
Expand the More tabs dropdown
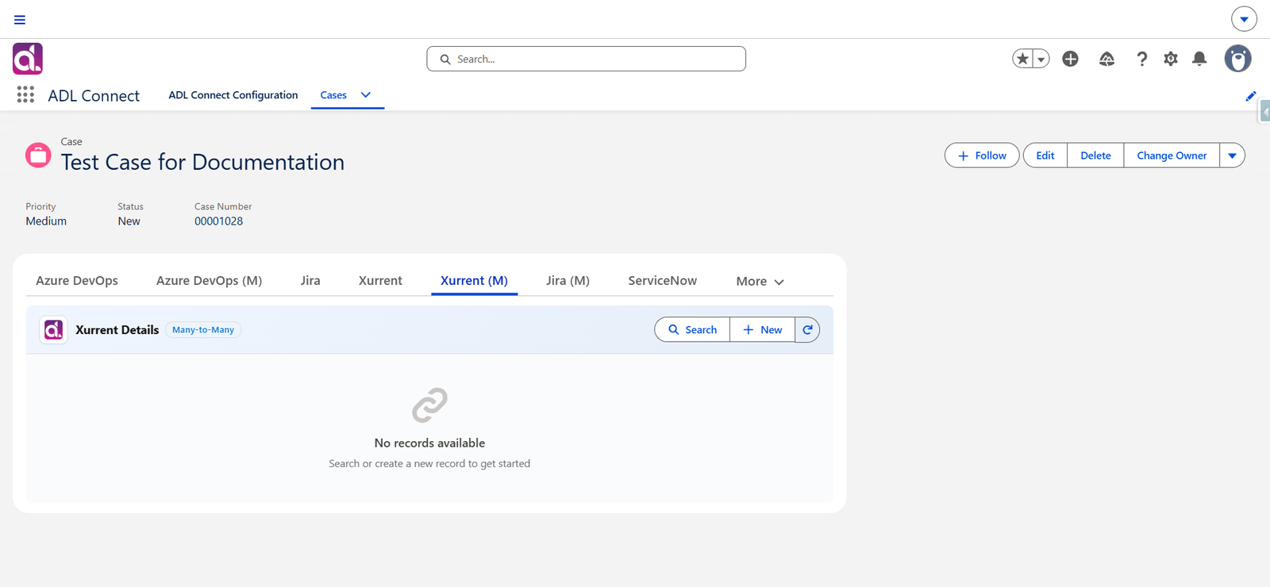coord(760,282)
